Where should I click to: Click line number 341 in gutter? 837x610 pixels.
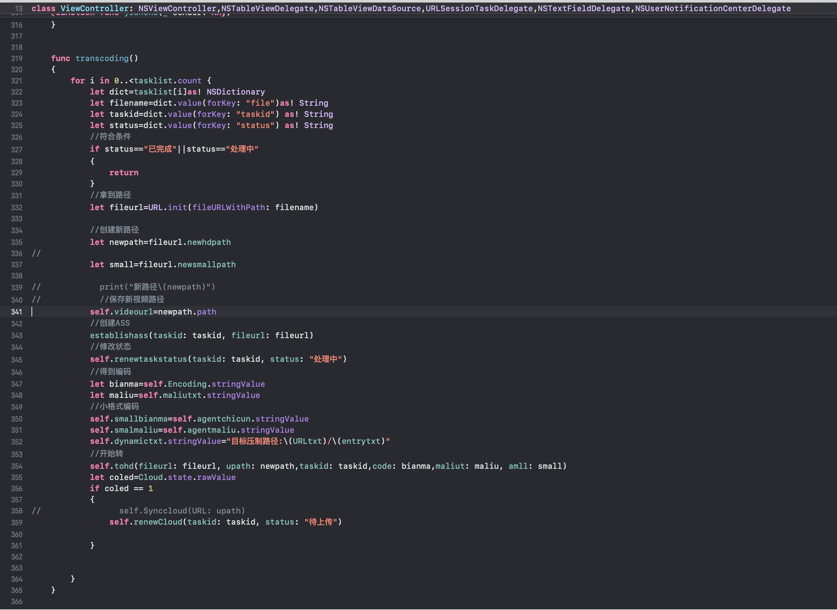click(x=17, y=312)
